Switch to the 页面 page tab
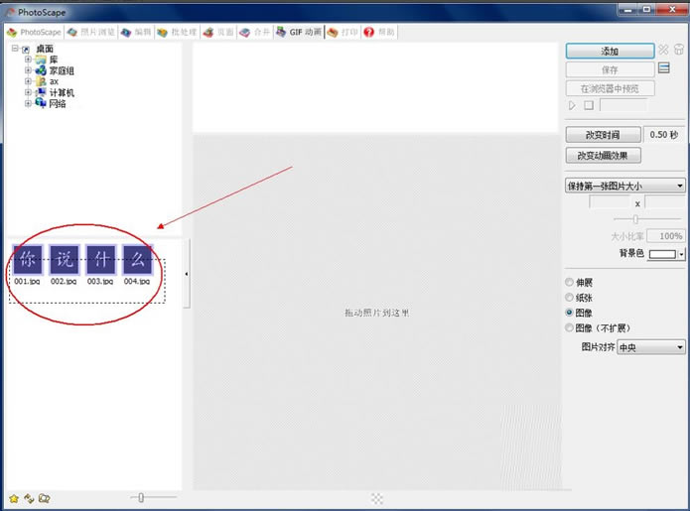 (218, 32)
